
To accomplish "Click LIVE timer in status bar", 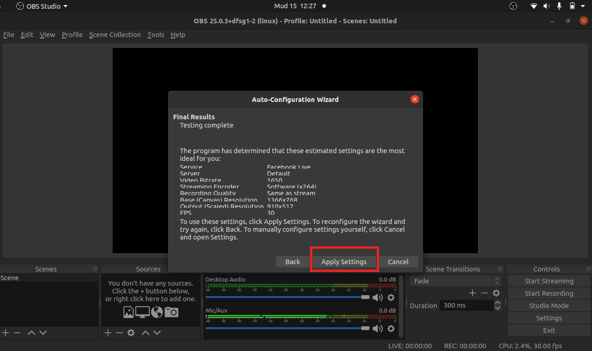I will [x=410, y=346].
